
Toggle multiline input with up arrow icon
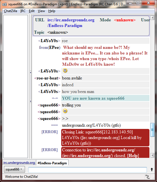pyautogui.click(x=152, y=170)
